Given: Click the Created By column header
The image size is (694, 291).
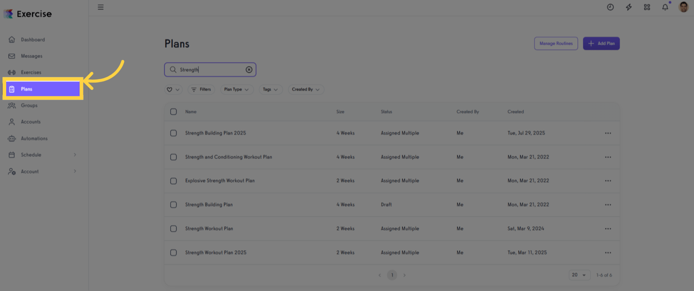Looking at the screenshot, I should [468, 112].
